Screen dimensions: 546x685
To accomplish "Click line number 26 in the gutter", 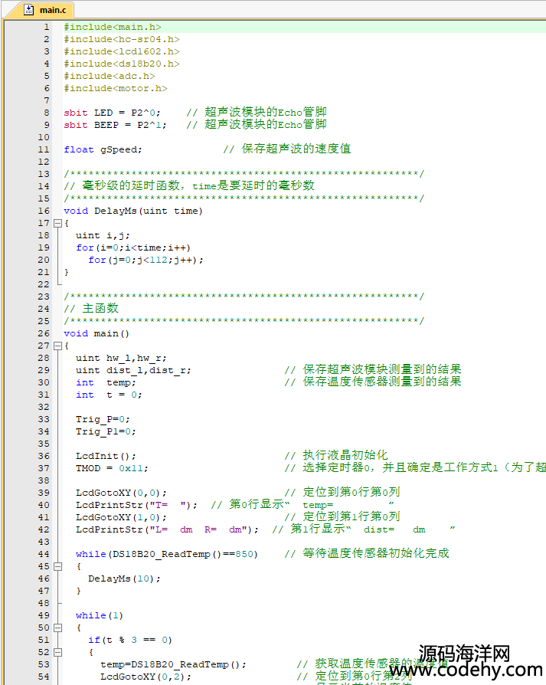I will point(44,334).
